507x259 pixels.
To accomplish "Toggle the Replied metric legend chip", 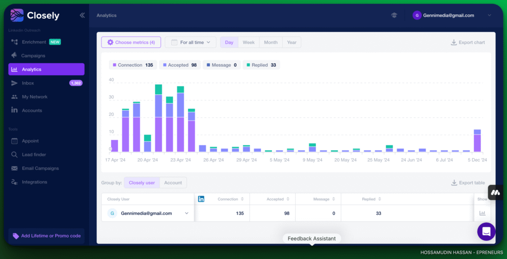I will [x=261, y=65].
